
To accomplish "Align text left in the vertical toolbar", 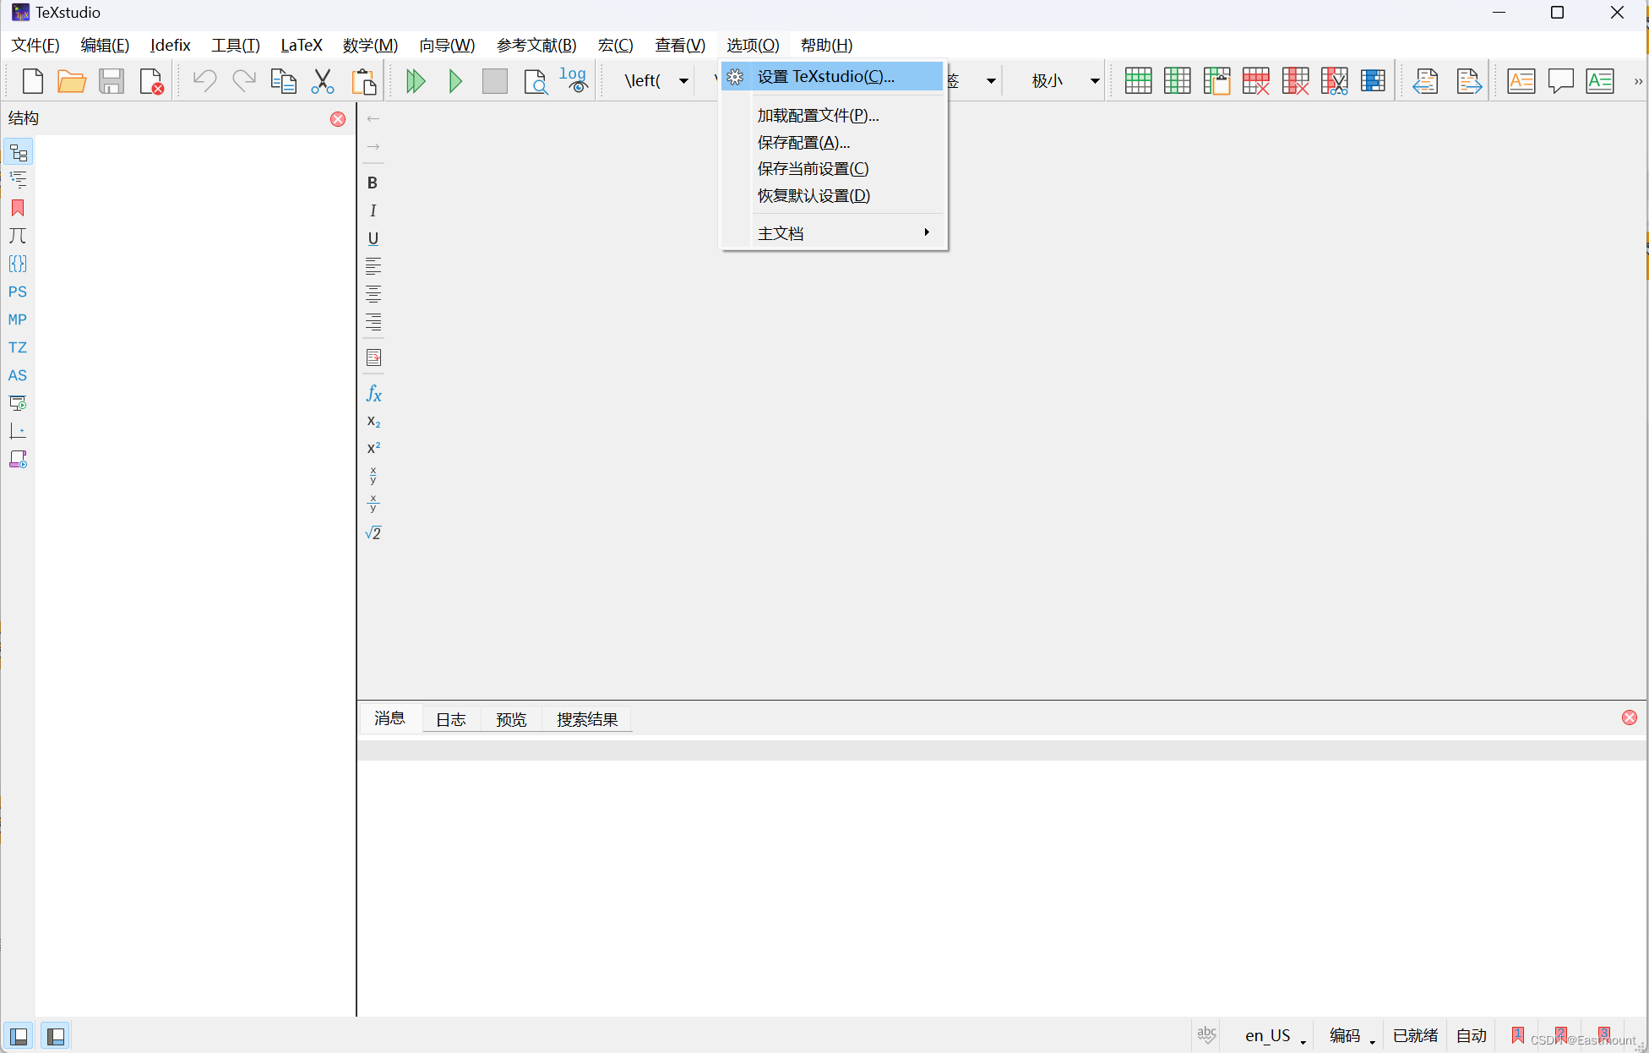I will tap(373, 266).
